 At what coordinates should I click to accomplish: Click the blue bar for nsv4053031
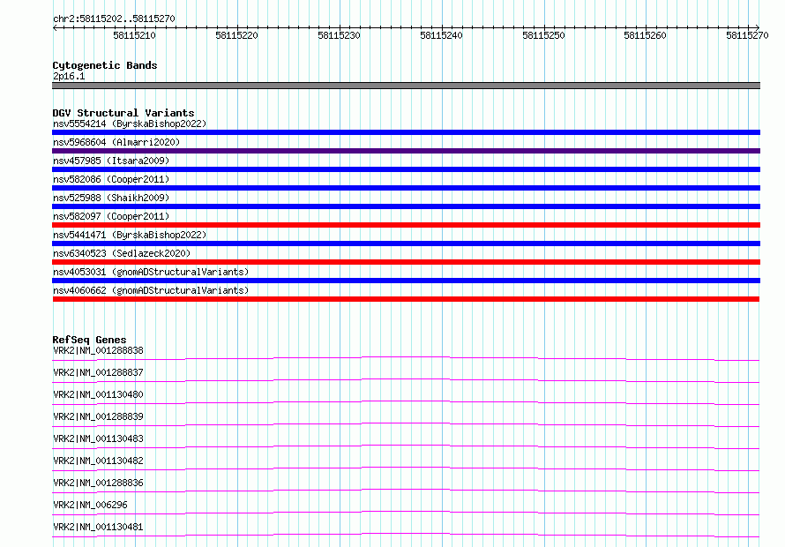click(406, 281)
